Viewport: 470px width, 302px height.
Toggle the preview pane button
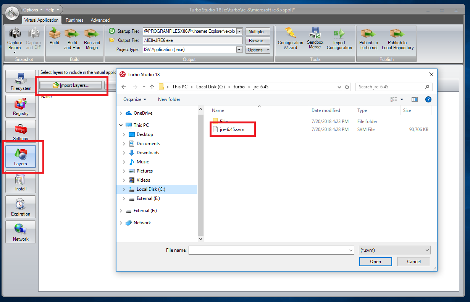[x=415, y=99]
